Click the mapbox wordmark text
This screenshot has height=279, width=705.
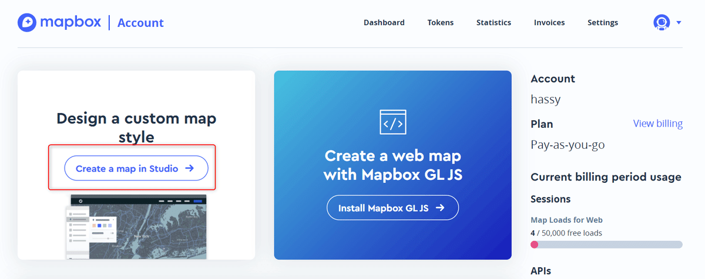click(70, 23)
